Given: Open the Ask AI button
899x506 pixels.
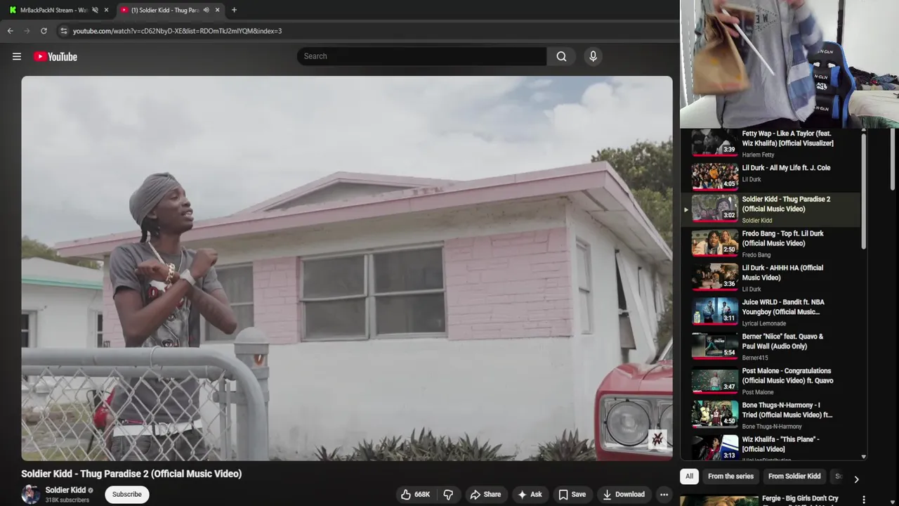Looking at the screenshot, I should [x=530, y=494].
